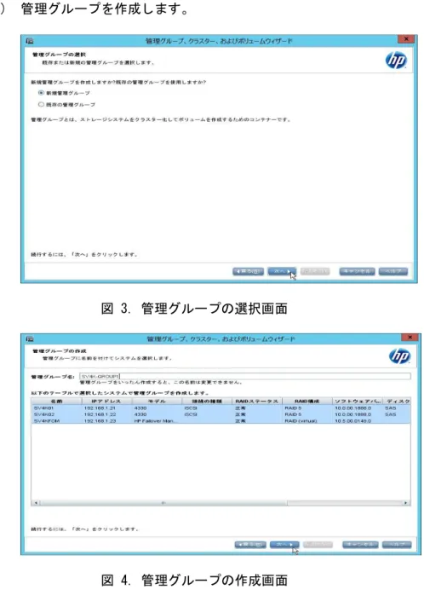
Task: Sort by the 接続の種類 column header
Action: (x=207, y=401)
